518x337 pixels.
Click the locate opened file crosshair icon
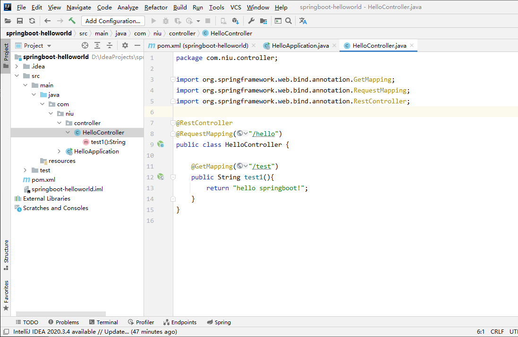coord(85,45)
